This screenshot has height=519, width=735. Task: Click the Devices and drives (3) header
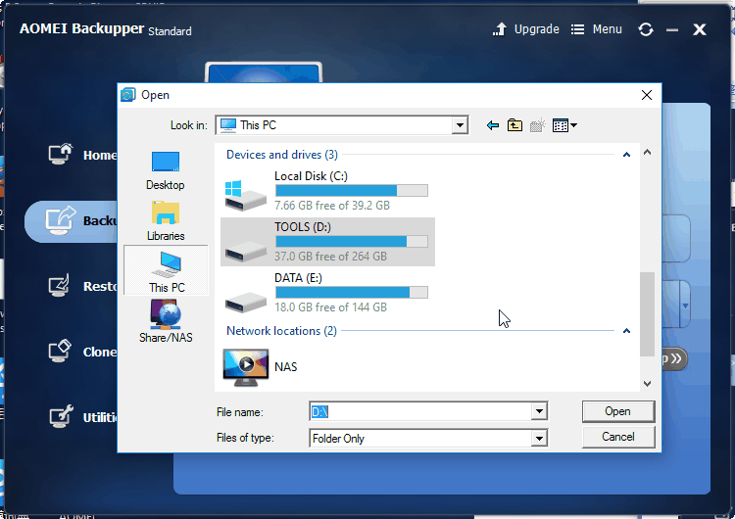coord(281,155)
